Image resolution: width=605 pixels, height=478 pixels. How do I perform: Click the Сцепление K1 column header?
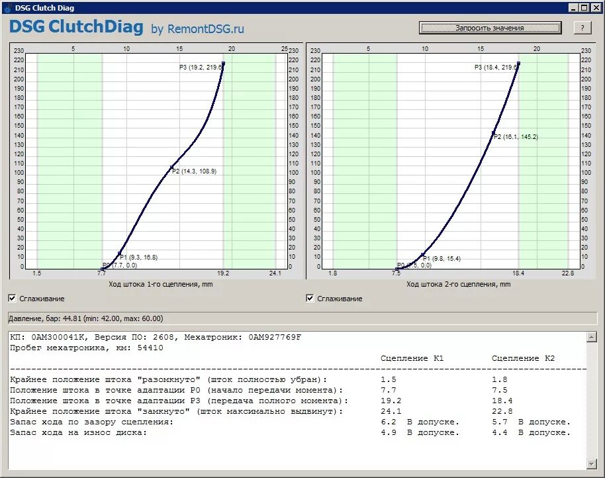click(x=412, y=358)
